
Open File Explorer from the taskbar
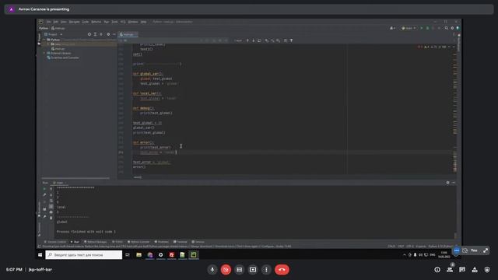tap(139, 254)
